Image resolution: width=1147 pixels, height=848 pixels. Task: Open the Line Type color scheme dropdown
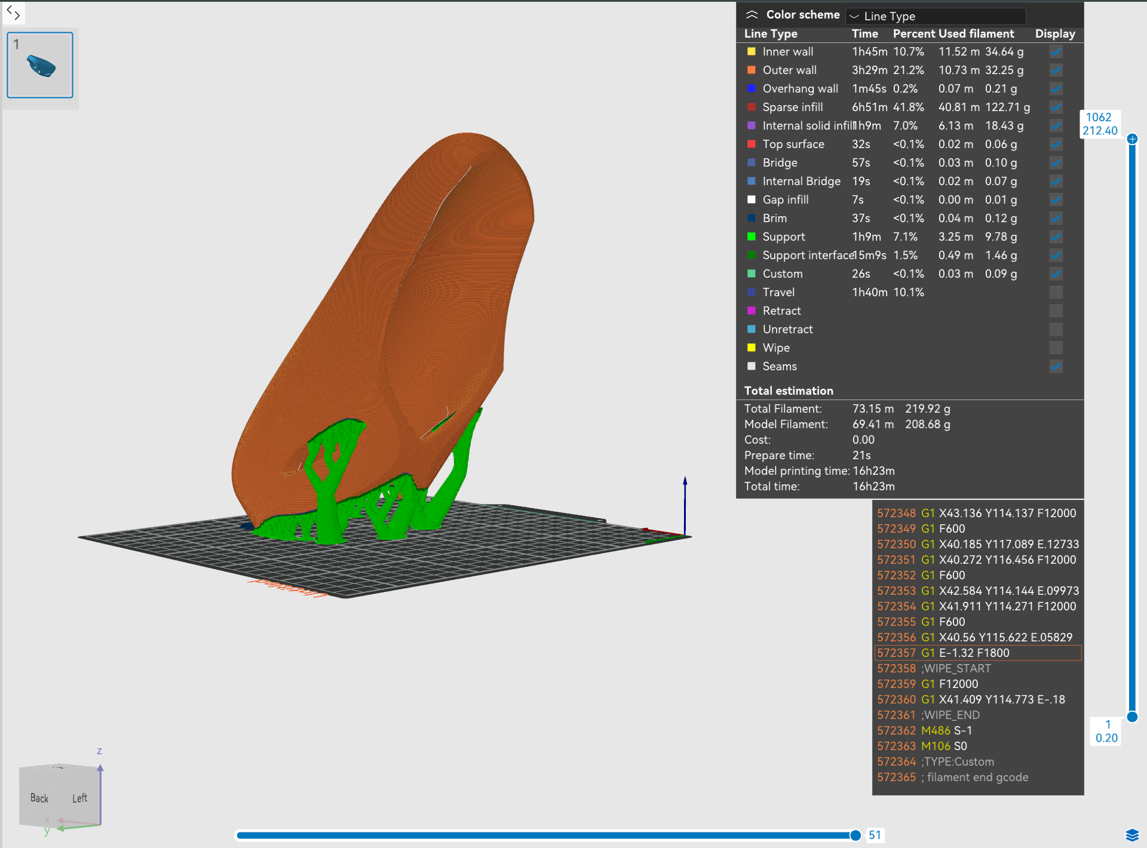(x=935, y=16)
